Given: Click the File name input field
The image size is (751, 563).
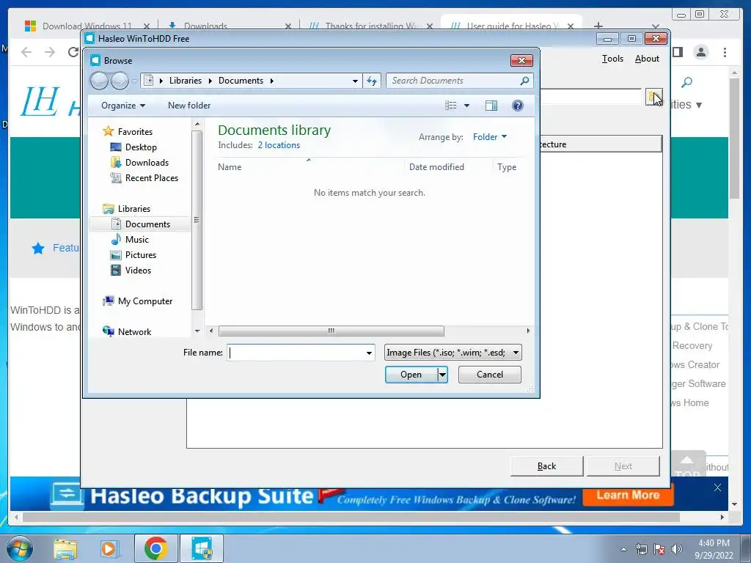Looking at the screenshot, I should click(296, 353).
